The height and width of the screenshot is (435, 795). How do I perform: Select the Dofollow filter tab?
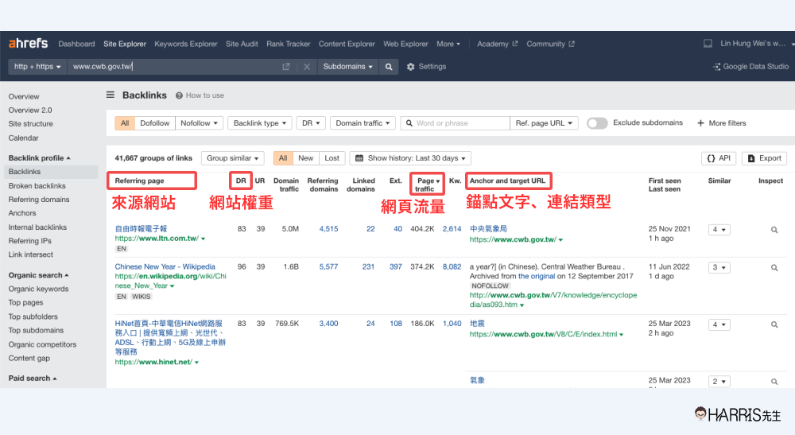click(155, 122)
